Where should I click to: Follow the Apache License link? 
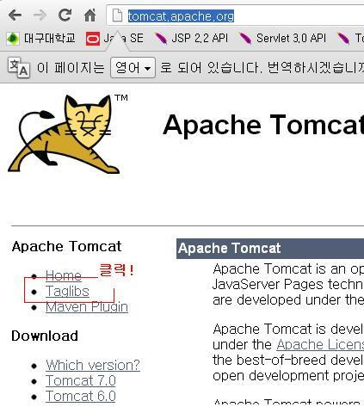(x=320, y=344)
